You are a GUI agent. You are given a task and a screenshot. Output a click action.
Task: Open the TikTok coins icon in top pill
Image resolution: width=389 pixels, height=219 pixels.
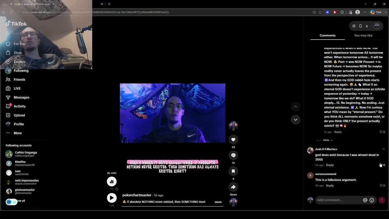coord(354,26)
